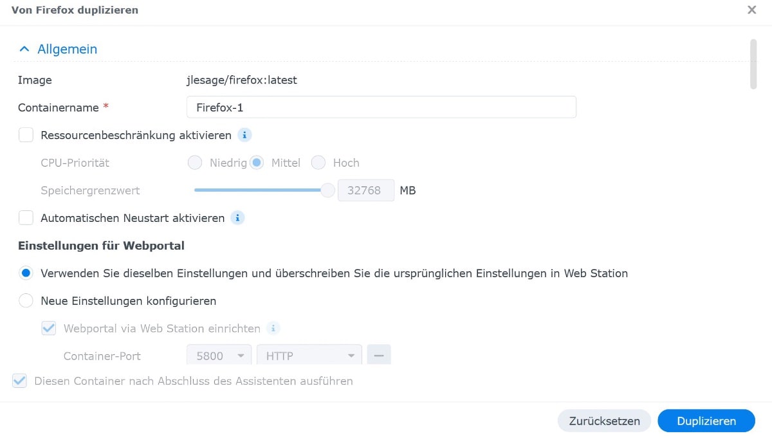The width and height of the screenshot is (772, 438).
Task: Click the Duplizieren button
Action: click(x=706, y=421)
